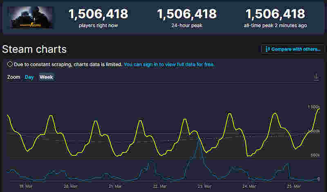This screenshot has height=192, width=327.
Task: Click the 1500k y-axis label
Action: tap(314, 107)
